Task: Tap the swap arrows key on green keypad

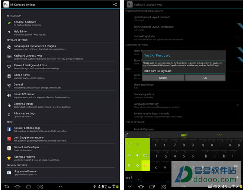Action: point(137,144)
